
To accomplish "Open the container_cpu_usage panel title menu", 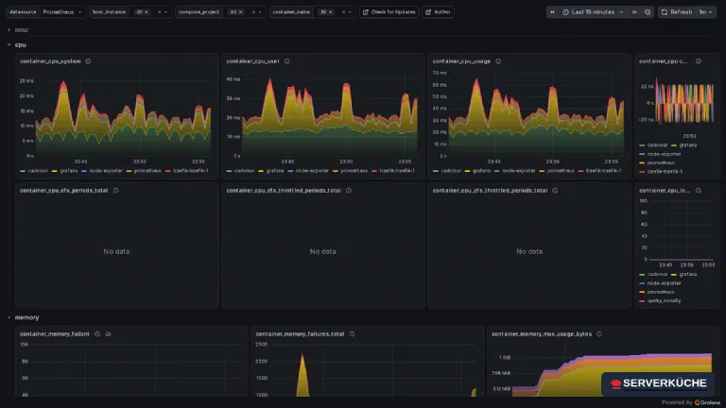I will pyautogui.click(x=461, y=61).
